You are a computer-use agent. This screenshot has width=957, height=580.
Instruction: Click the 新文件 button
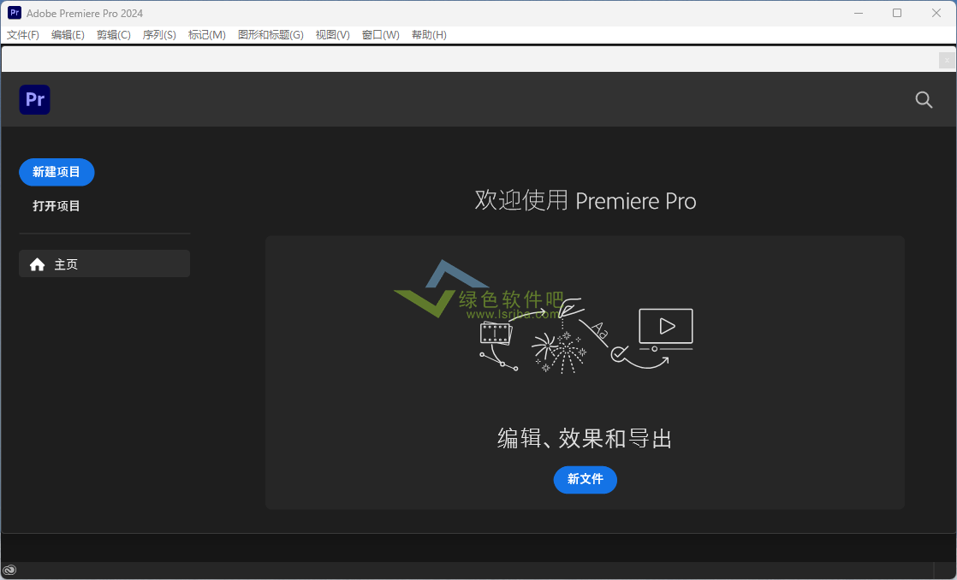coord(585,480)
